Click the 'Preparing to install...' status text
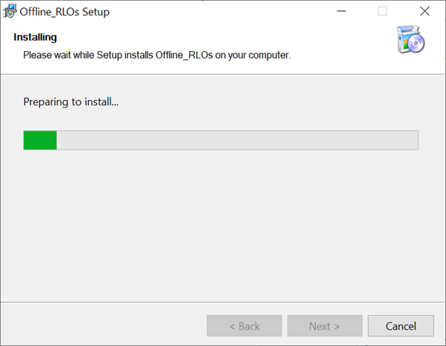The height and width of the screenshot is (346, 446). pyautogui.click(x=71, y=102)
